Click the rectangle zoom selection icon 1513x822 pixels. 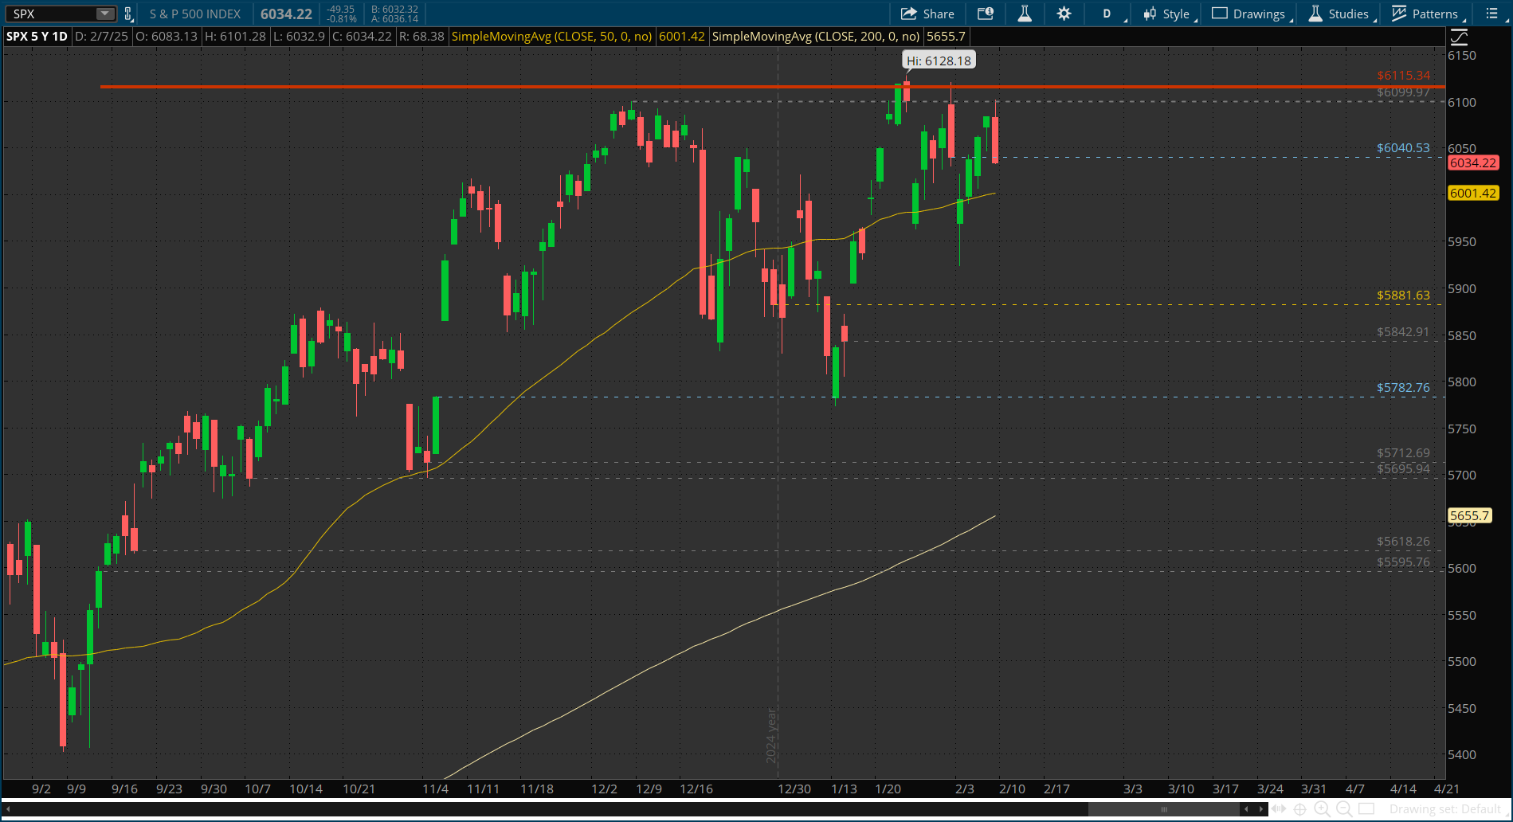point(1366,809)
